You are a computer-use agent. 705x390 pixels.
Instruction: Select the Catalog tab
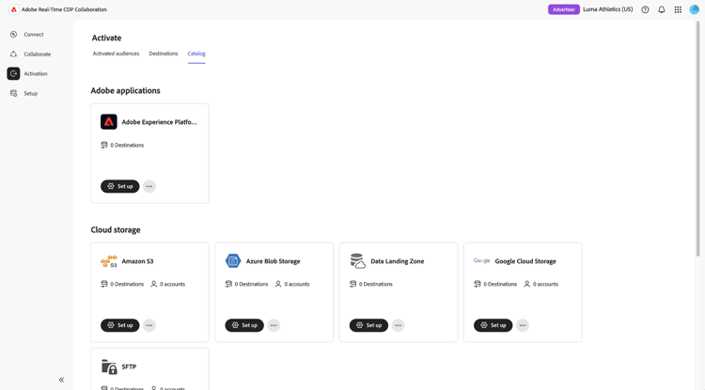(x=196, y=54)
